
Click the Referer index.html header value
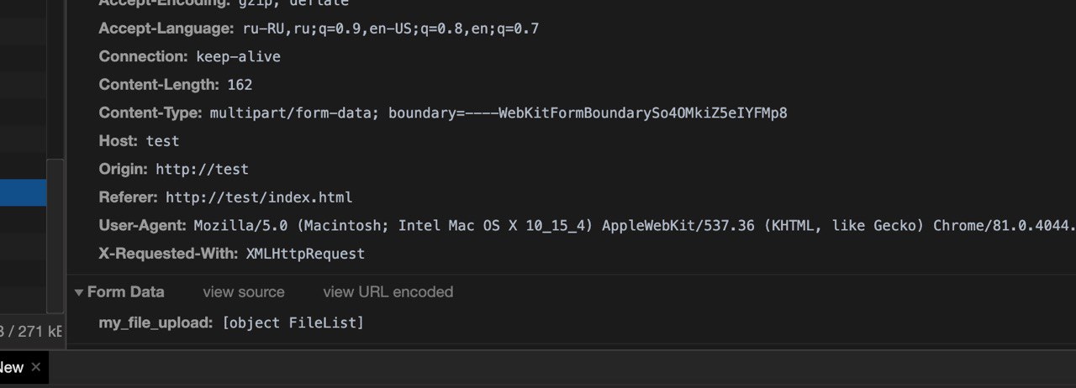[259, 197]
